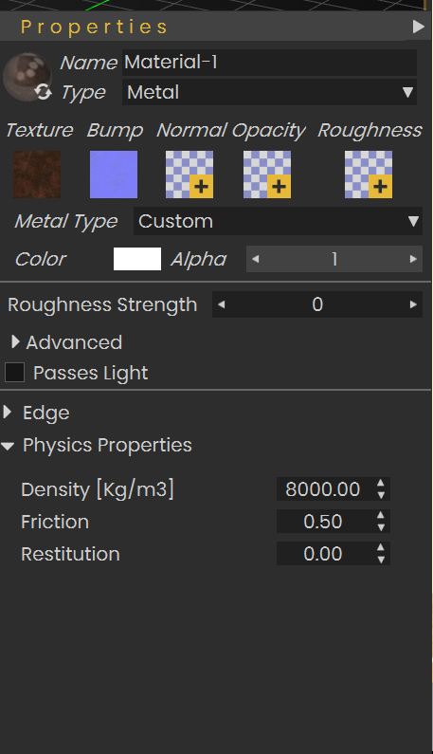Open the Metal Type dropdown

click(278, 221)
